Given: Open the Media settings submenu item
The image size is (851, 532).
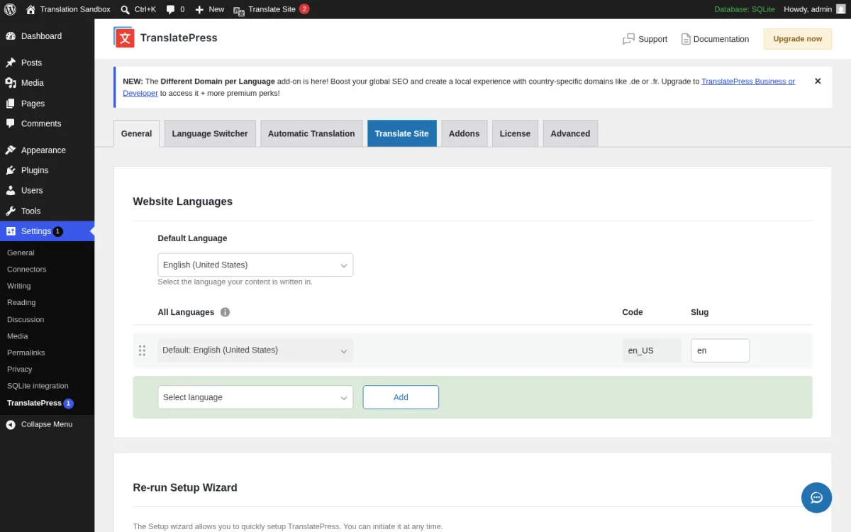Looking at the screenshot, I should [x=18, y=336].
